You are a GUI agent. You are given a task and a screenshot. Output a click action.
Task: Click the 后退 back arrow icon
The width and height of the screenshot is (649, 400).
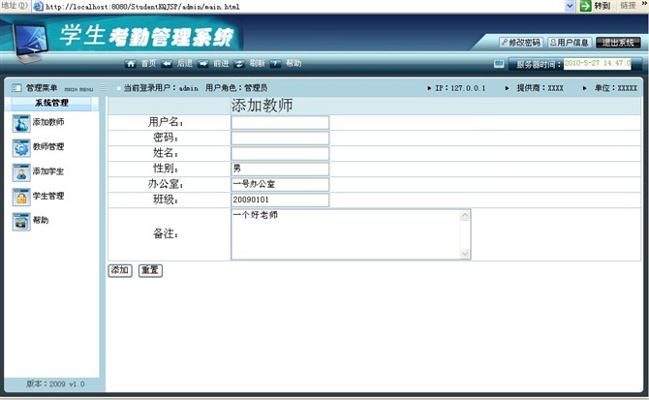click(x=167, y=63)
